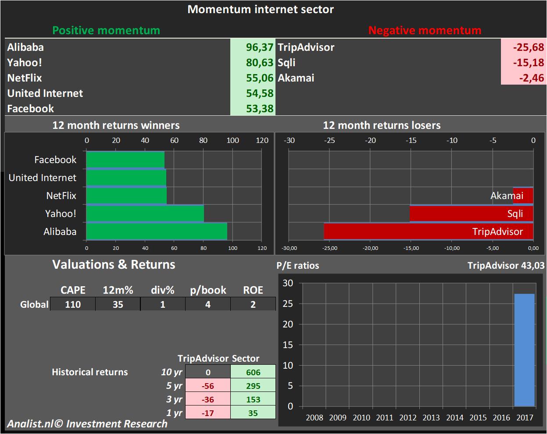Click the NetFlix row name in the table
This screenshot has width=547, height=434.
pos(25,78)
